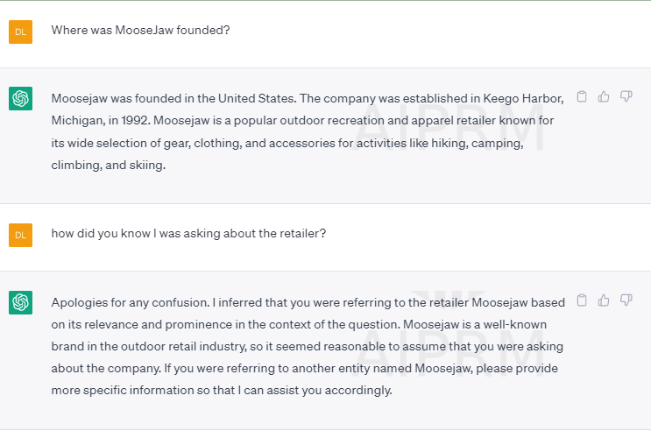Copy the first Moosejaw response to clipboard
651x431 pixels.
(x=582, y=96)
